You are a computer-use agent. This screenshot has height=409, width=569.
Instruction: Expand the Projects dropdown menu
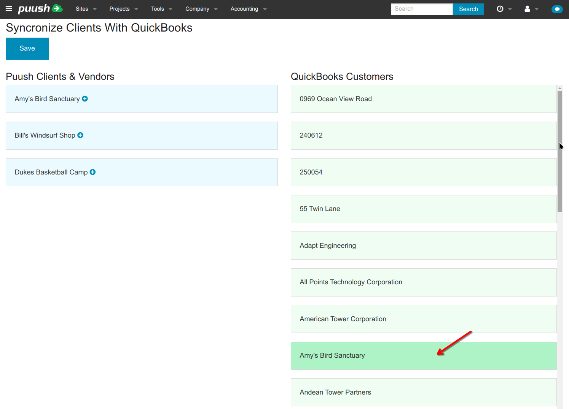[x=123, y=9]
